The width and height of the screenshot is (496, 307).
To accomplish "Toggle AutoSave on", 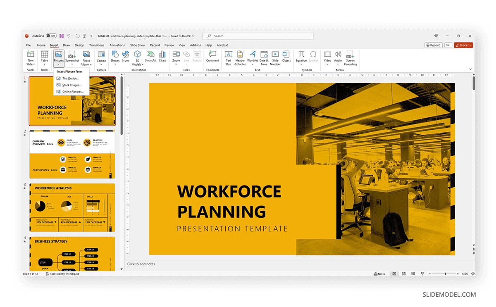I will pos(50,36).
